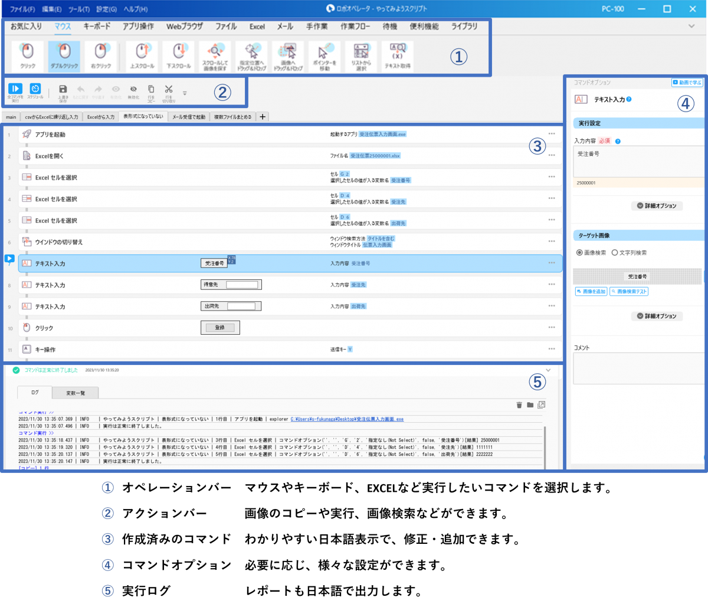The height and width of the screenshot is (607, 708).
Task: Click the 受注番号 target image thumbnail
Action: click(637, 277)
